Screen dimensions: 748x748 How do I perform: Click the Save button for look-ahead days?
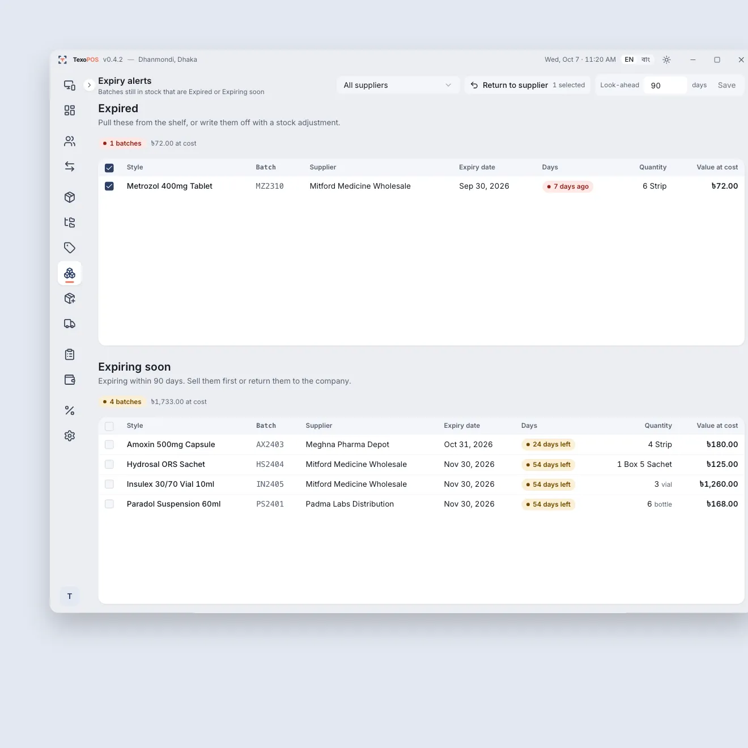pos(726,85)
